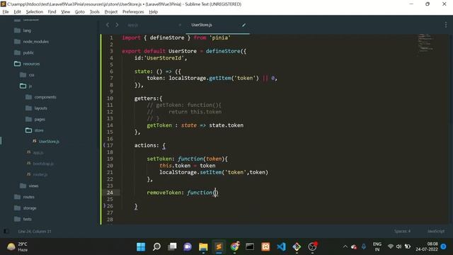This screenshot has width=453, height=255.
Task: Click the unsaved pencil icon on UserStore.js tab
Action: click(243, 25)
